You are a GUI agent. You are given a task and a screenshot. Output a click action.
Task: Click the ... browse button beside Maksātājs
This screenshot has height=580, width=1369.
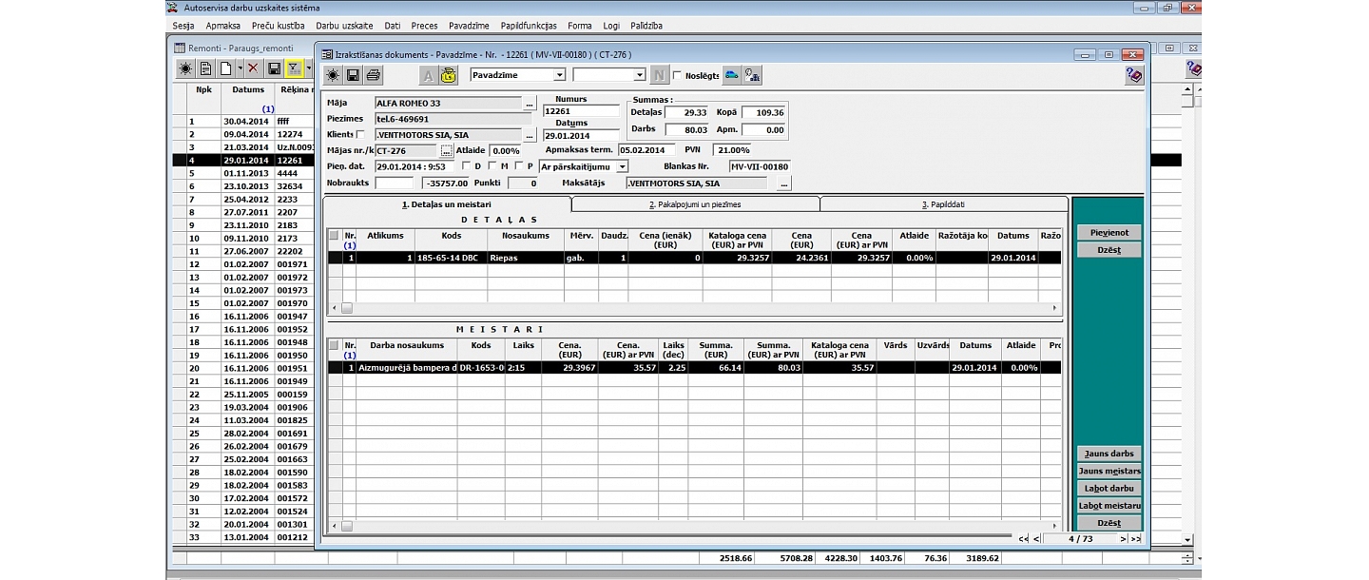pos(783,183)
